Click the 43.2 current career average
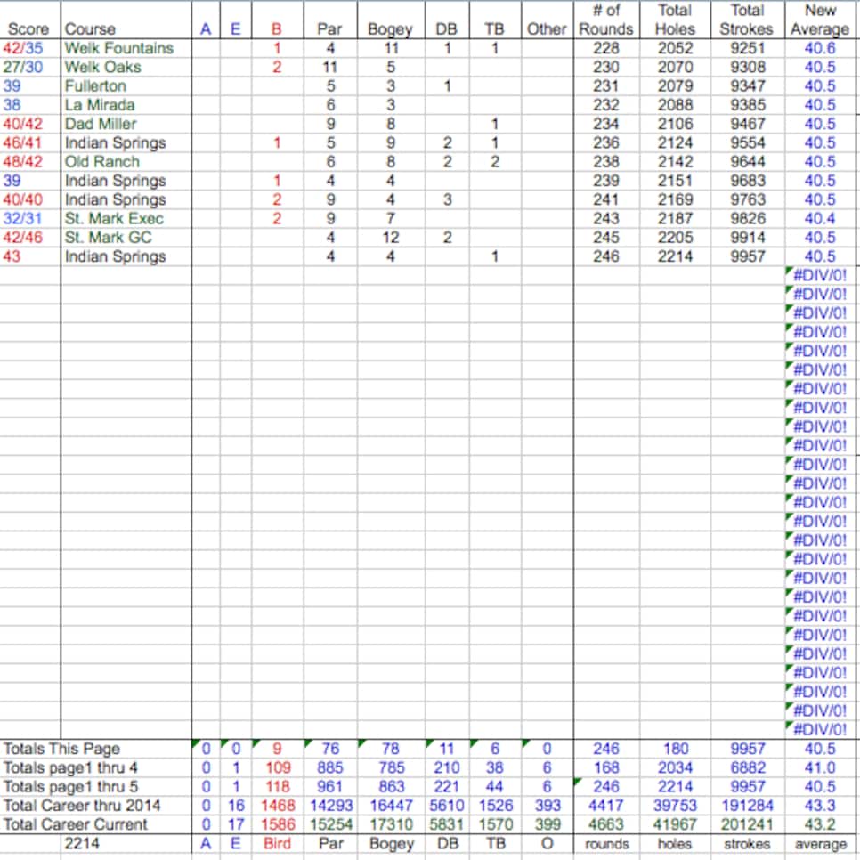Image resolution: width=860 pixels, height=860 pixels. [820, 824]
